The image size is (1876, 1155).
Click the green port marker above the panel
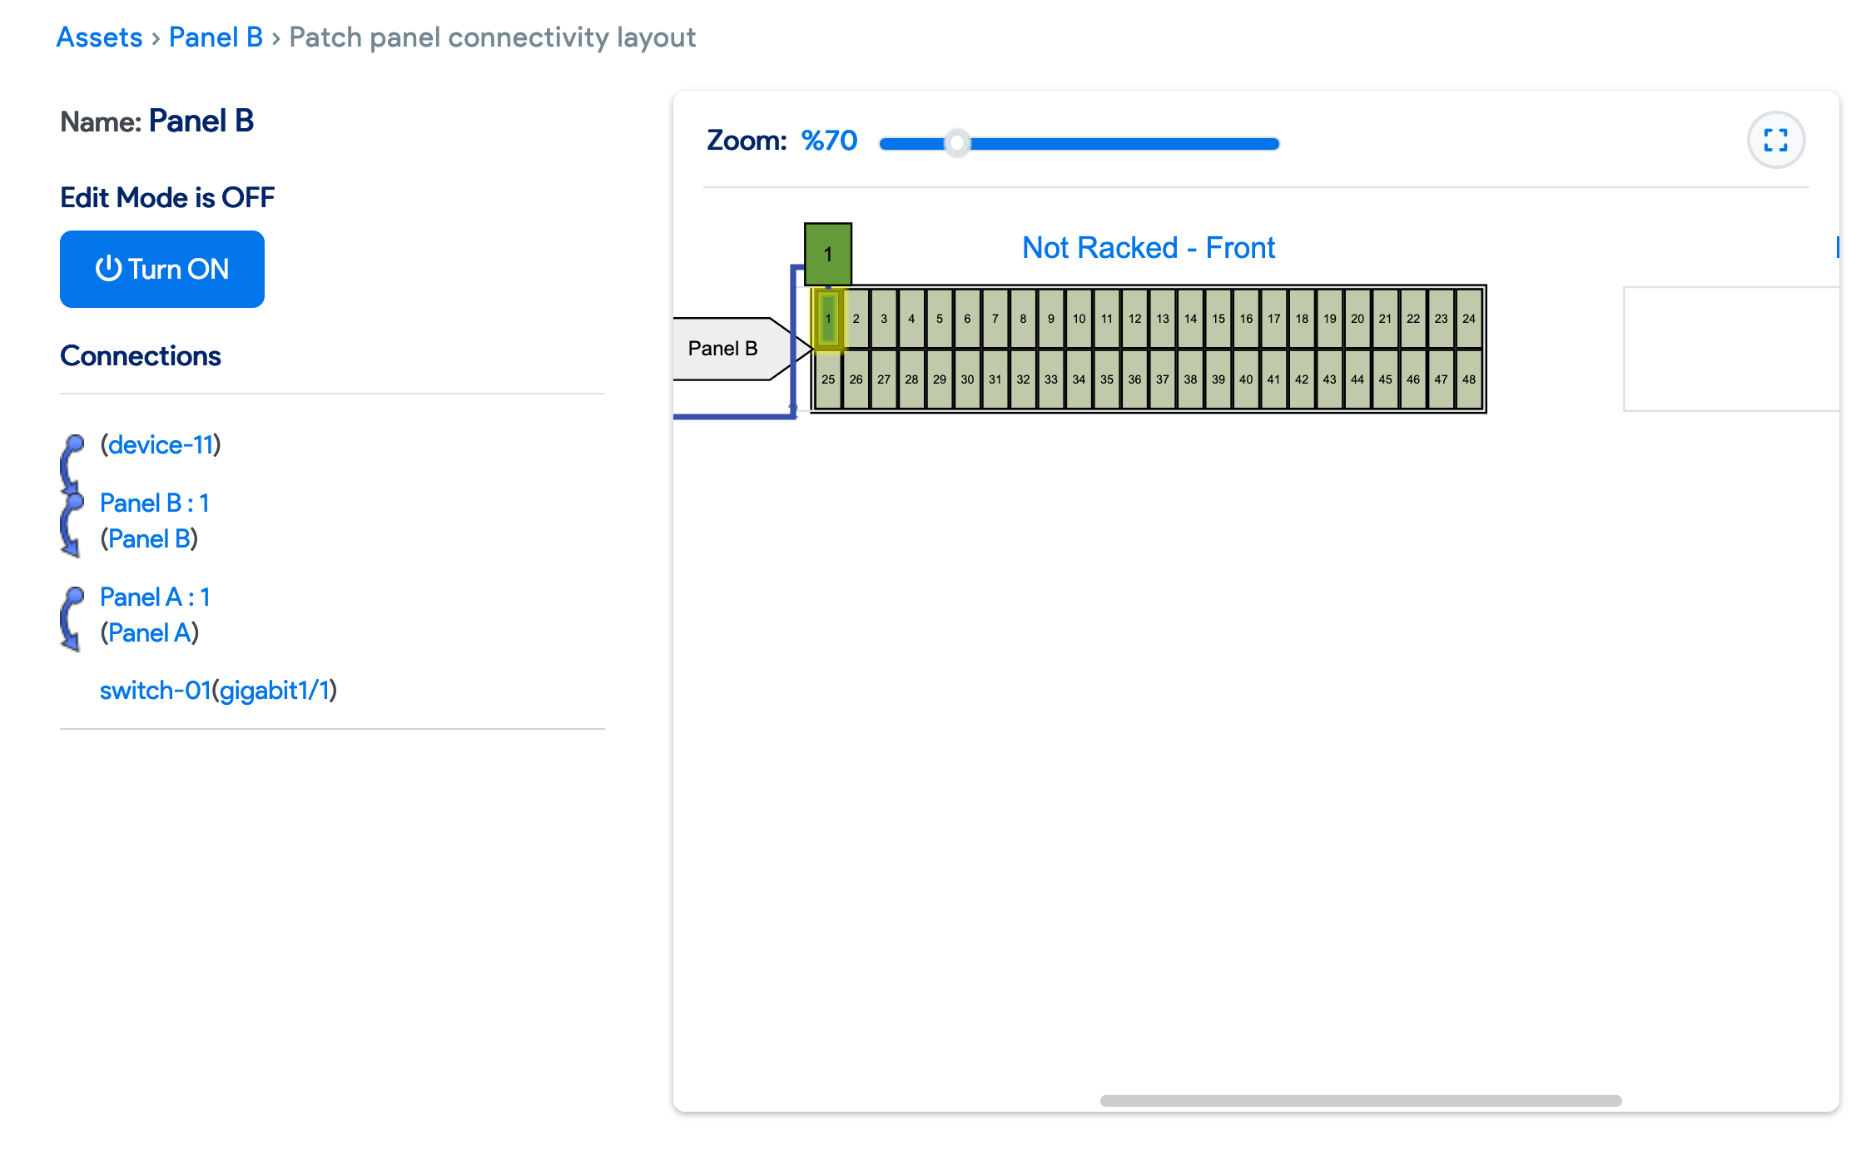pyautogui.click(x=829, y=255)
